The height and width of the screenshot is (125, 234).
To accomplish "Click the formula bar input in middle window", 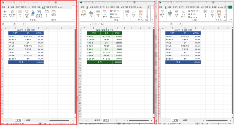I will coord(128,24).
